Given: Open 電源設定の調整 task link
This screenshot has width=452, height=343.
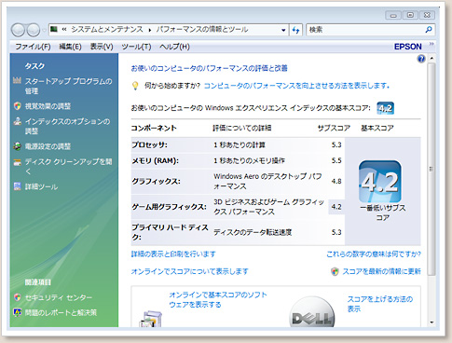Looking at the screenshot, I should point(48,146).
